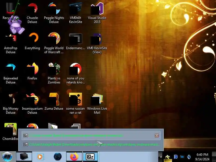Select the VM0b0t KevinSite desktop icon
The image size is (216, 162).
(x=76, y=13)
